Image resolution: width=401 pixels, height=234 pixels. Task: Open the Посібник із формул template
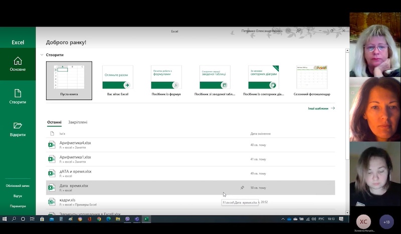[166, 80]
